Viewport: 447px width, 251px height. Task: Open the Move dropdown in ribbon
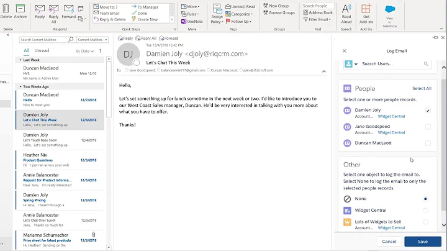click(191, 6)
